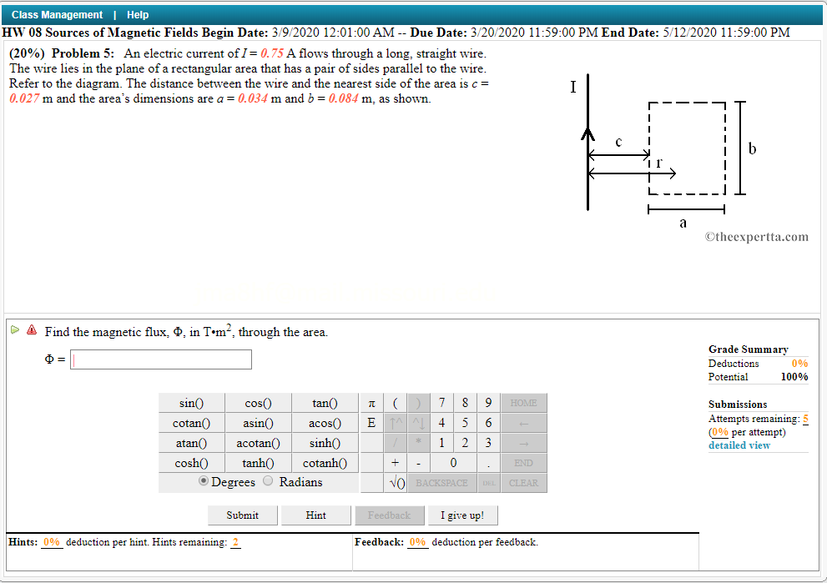Click the red alert icon near the problem
This screenshot has height=583, width=827.
tap(32, 330)
